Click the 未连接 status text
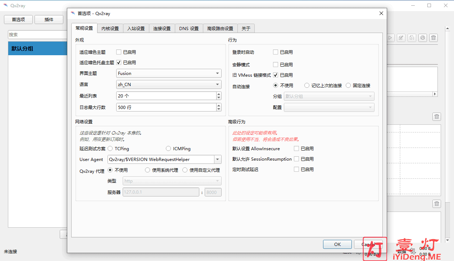454x261 pixels. coord(10,251)
